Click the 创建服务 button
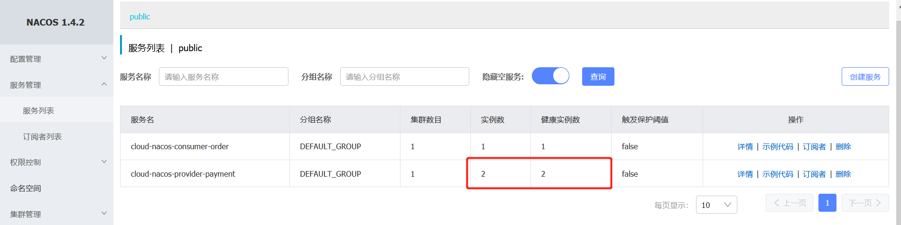This screenshot has height=225, width=901. (x=865, y=77)
